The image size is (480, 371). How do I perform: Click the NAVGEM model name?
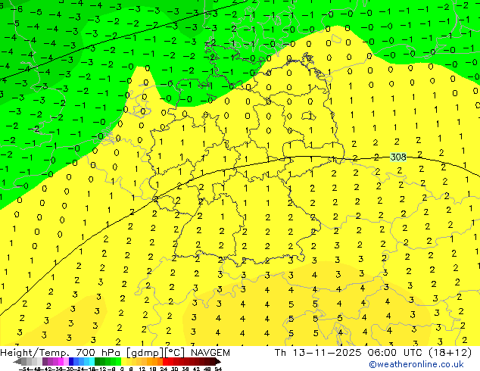point(210,353)
